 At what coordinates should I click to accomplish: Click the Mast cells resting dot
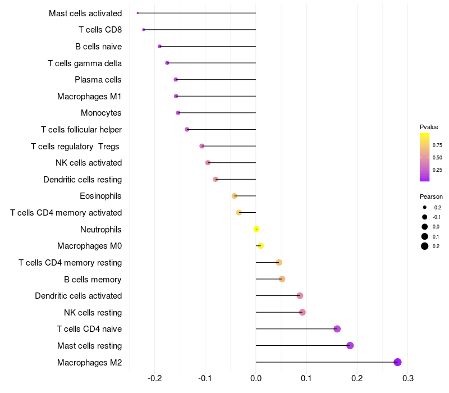(350, 345)
